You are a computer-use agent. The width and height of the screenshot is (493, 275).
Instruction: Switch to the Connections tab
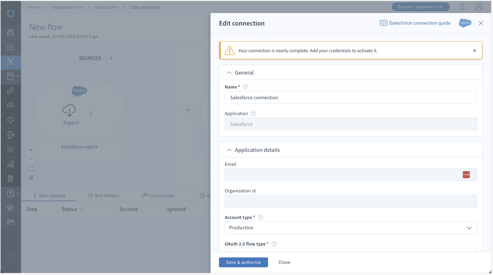pyautogui.click(x=158, y=195)
